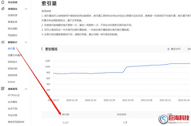Open the 死链提交 page
This screenshot has height=126, width=191.
[x=13, y=35]
